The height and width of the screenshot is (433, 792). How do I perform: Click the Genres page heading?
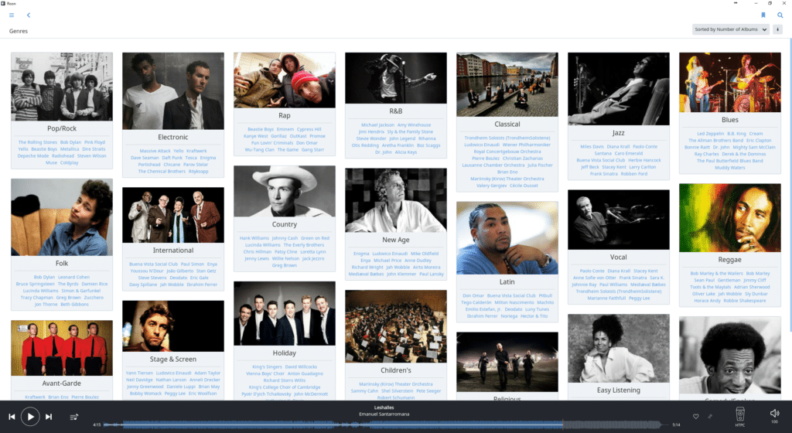point(19,31)
